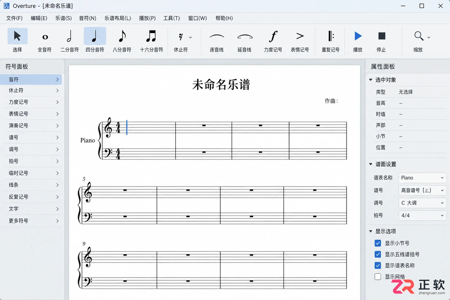Choose the eighth note 八分音符 tool
This screenshot has width=450, height=300.
(x=122, y=41)
